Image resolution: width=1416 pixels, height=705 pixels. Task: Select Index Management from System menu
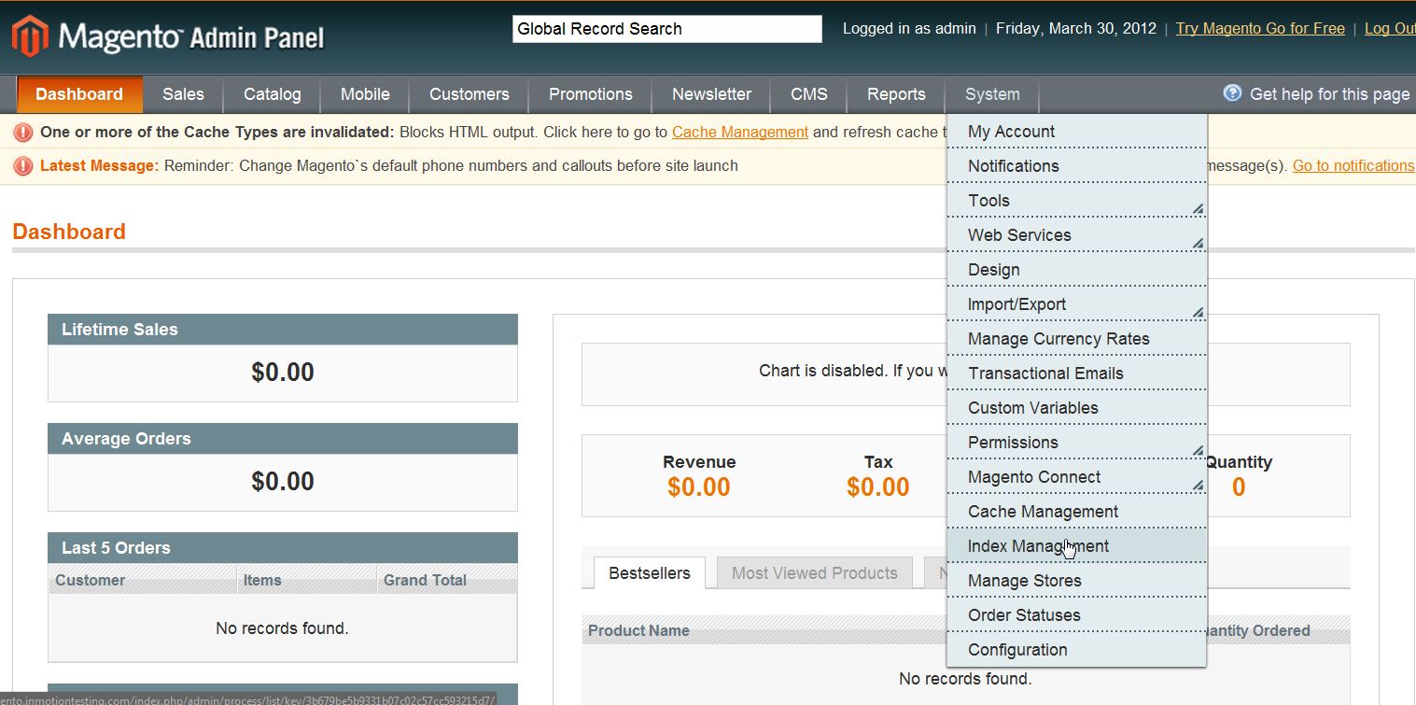1038,546
